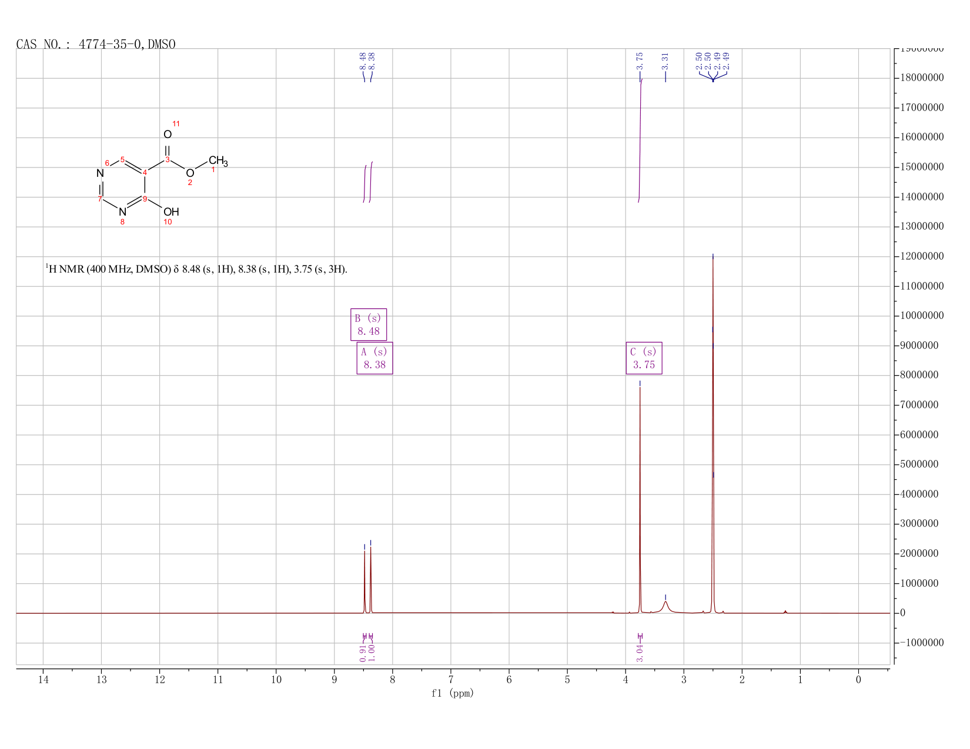Click the x-axis tick label 9
Viewport: 970px width, 749px height.
point(335,680)
